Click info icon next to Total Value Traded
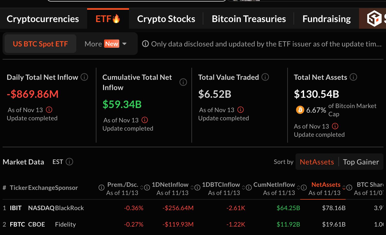This screenshot has height=235, width=386. pyautogui.click(x=265, y=77)
